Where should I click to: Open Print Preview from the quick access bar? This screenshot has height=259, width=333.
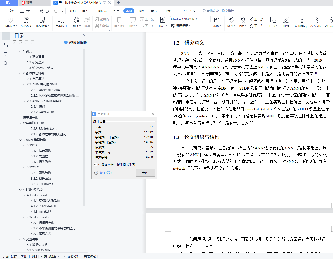pyautogui.click(x=41, y=11)
